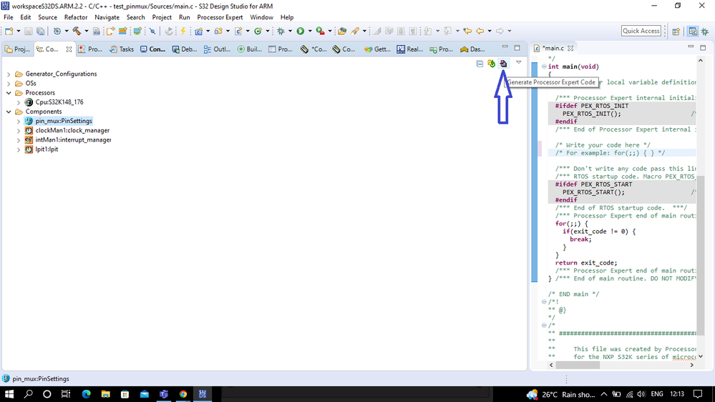Minimize the editor area panel

[x=691, y=47]
